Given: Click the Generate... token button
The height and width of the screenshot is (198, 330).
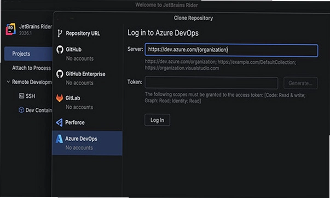Looking at the screenshot, I should pyautogui.click(x=300, y=83).
